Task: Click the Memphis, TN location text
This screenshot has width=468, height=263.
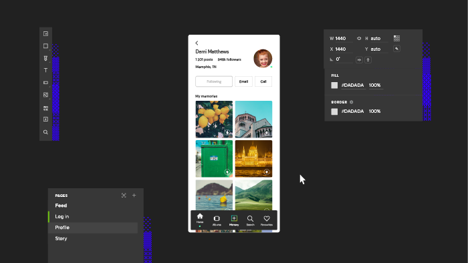Action: (206, 67)
